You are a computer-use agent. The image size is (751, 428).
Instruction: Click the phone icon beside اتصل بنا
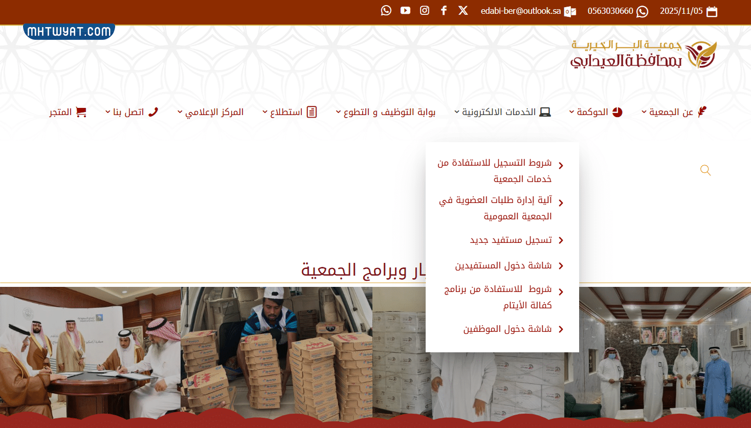(x=154, y=111)
